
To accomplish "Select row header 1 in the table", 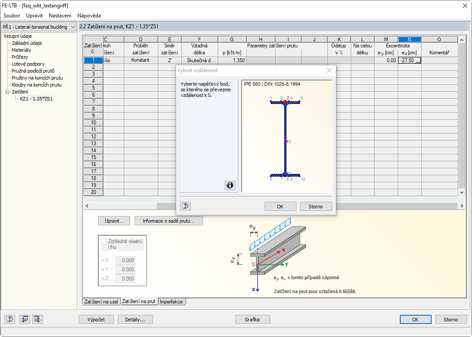I will coord(93,60).
